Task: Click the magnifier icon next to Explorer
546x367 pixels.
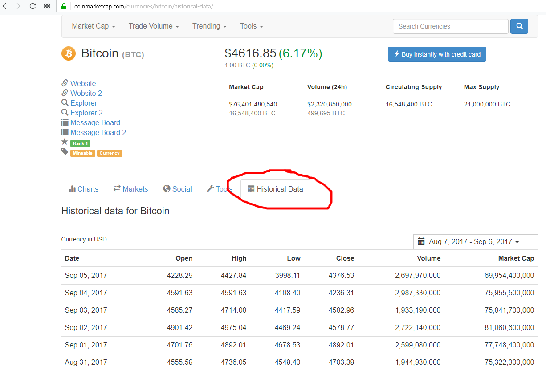Action: pyautogui.click(x=65, y=103)
